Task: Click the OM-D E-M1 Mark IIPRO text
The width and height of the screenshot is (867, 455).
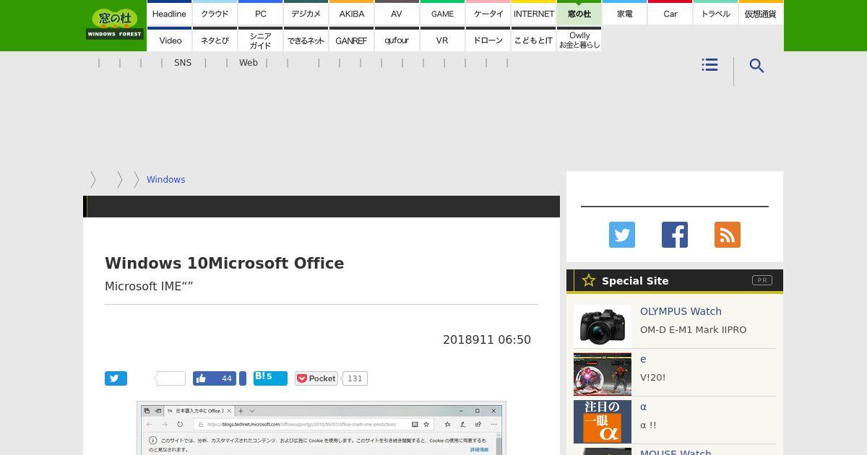Action: coord(694,329)
